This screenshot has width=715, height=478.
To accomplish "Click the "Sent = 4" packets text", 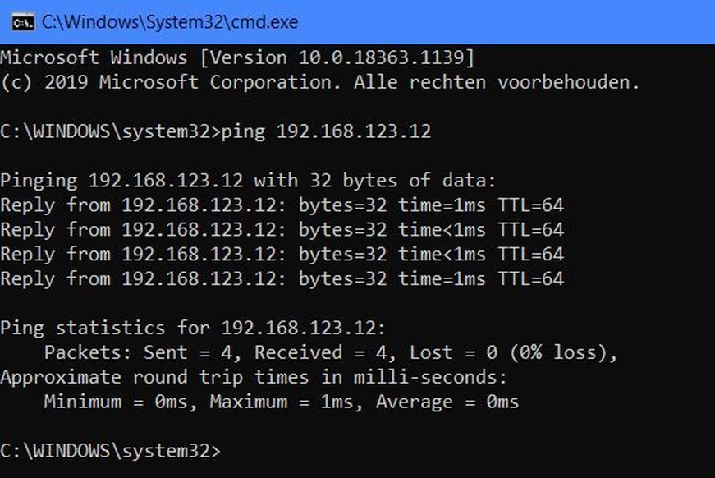I will [187, 353].
